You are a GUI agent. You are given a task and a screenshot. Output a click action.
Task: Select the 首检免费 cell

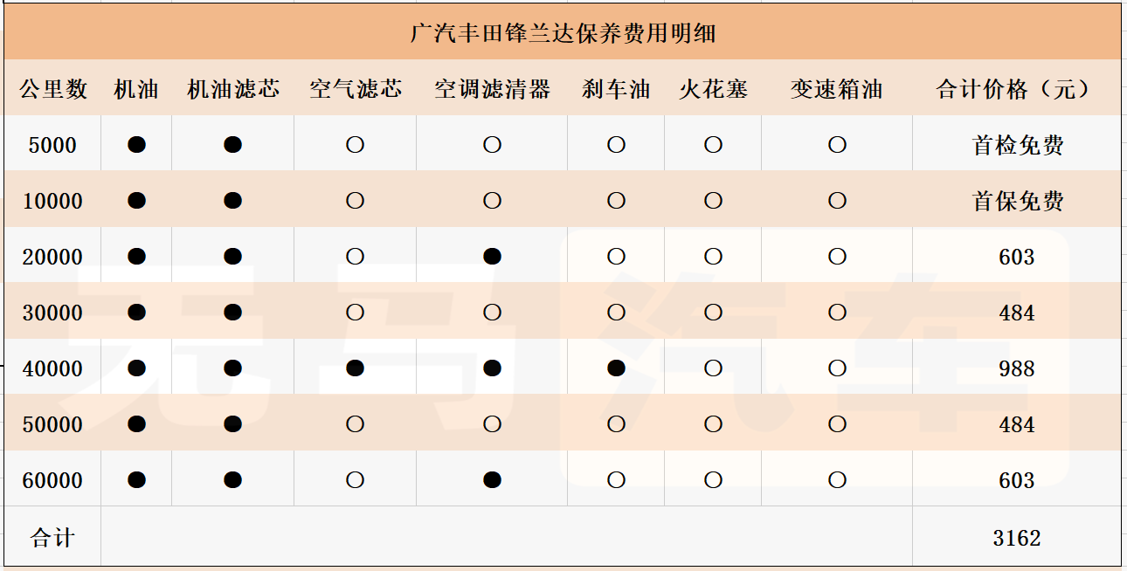click(1017, 145)
